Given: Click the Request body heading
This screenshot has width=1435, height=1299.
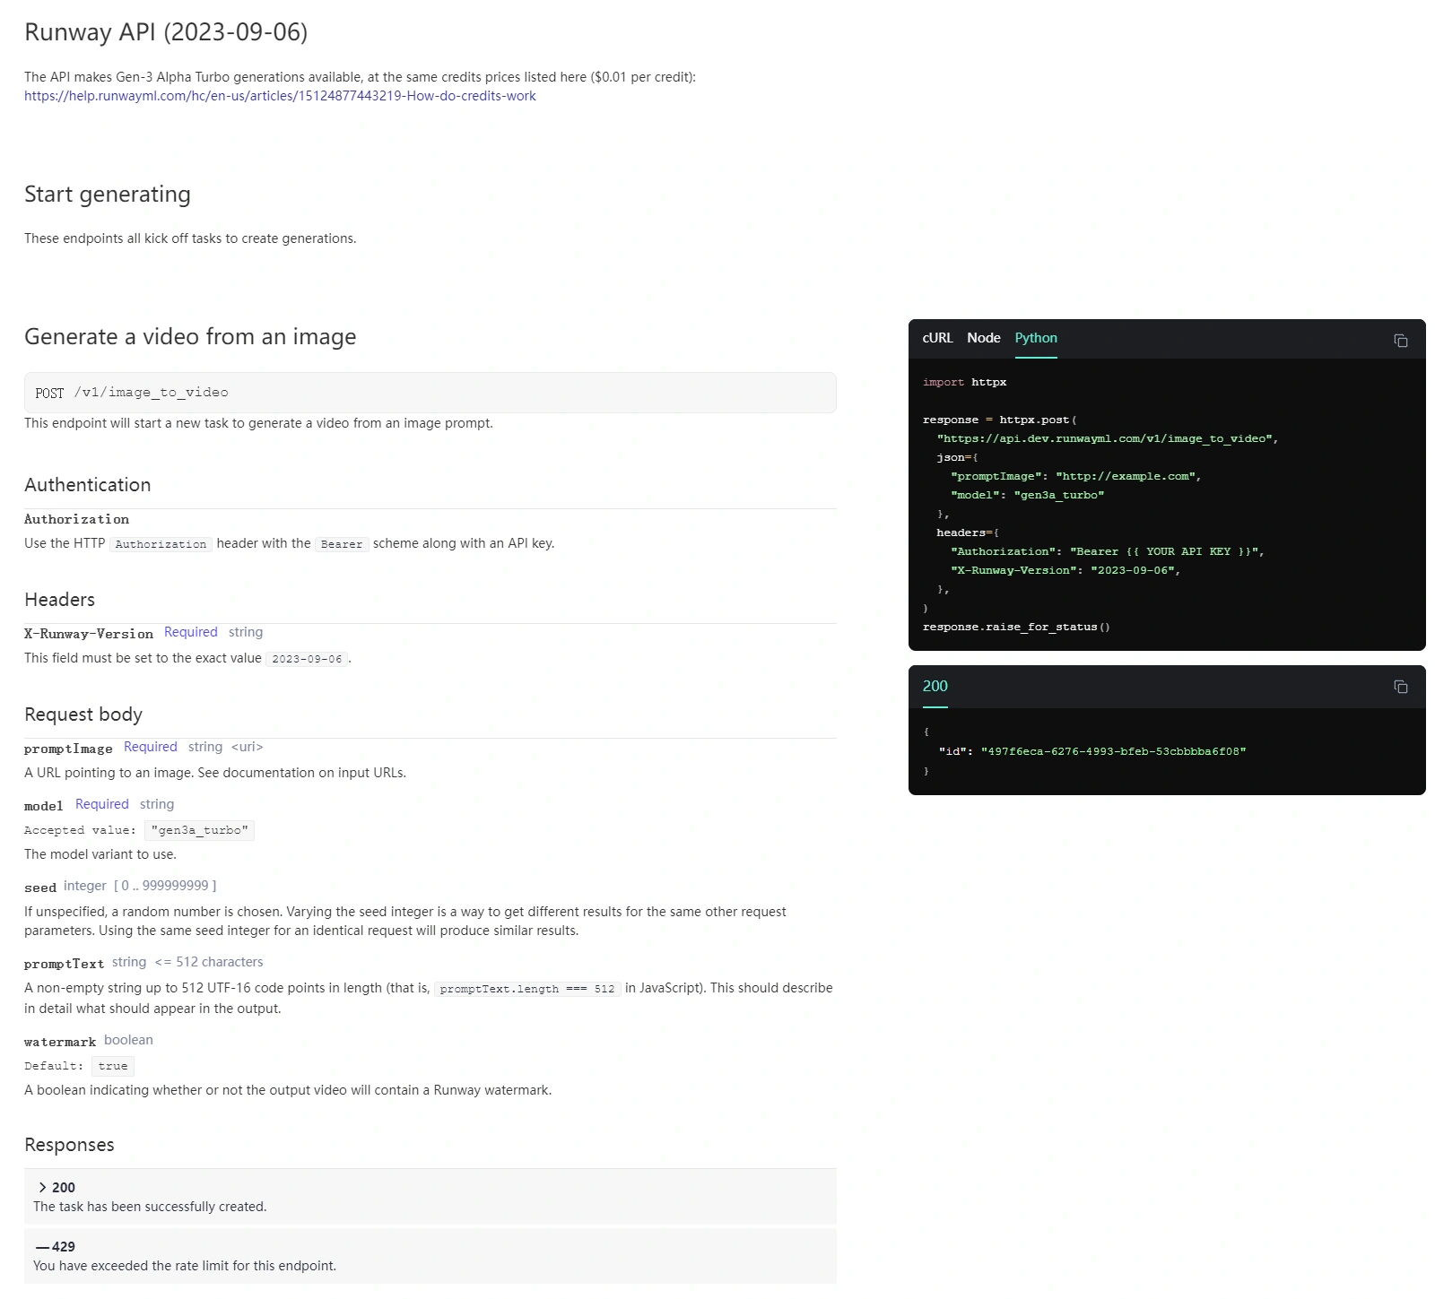Looking at the screenshot, I should [x=83, y=714].
